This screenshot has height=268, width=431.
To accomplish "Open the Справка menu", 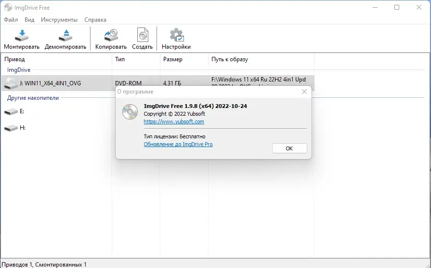I will click(x=95, y=20).
